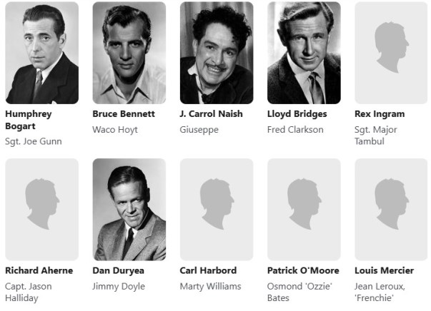431x311 pixels.
Task: Open Humphrey Bogart's cast photo
Action: (x=41, y=53)
